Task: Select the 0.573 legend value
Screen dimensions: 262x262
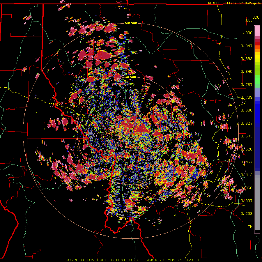Action: pyautogui.click(x=247, y=136)
